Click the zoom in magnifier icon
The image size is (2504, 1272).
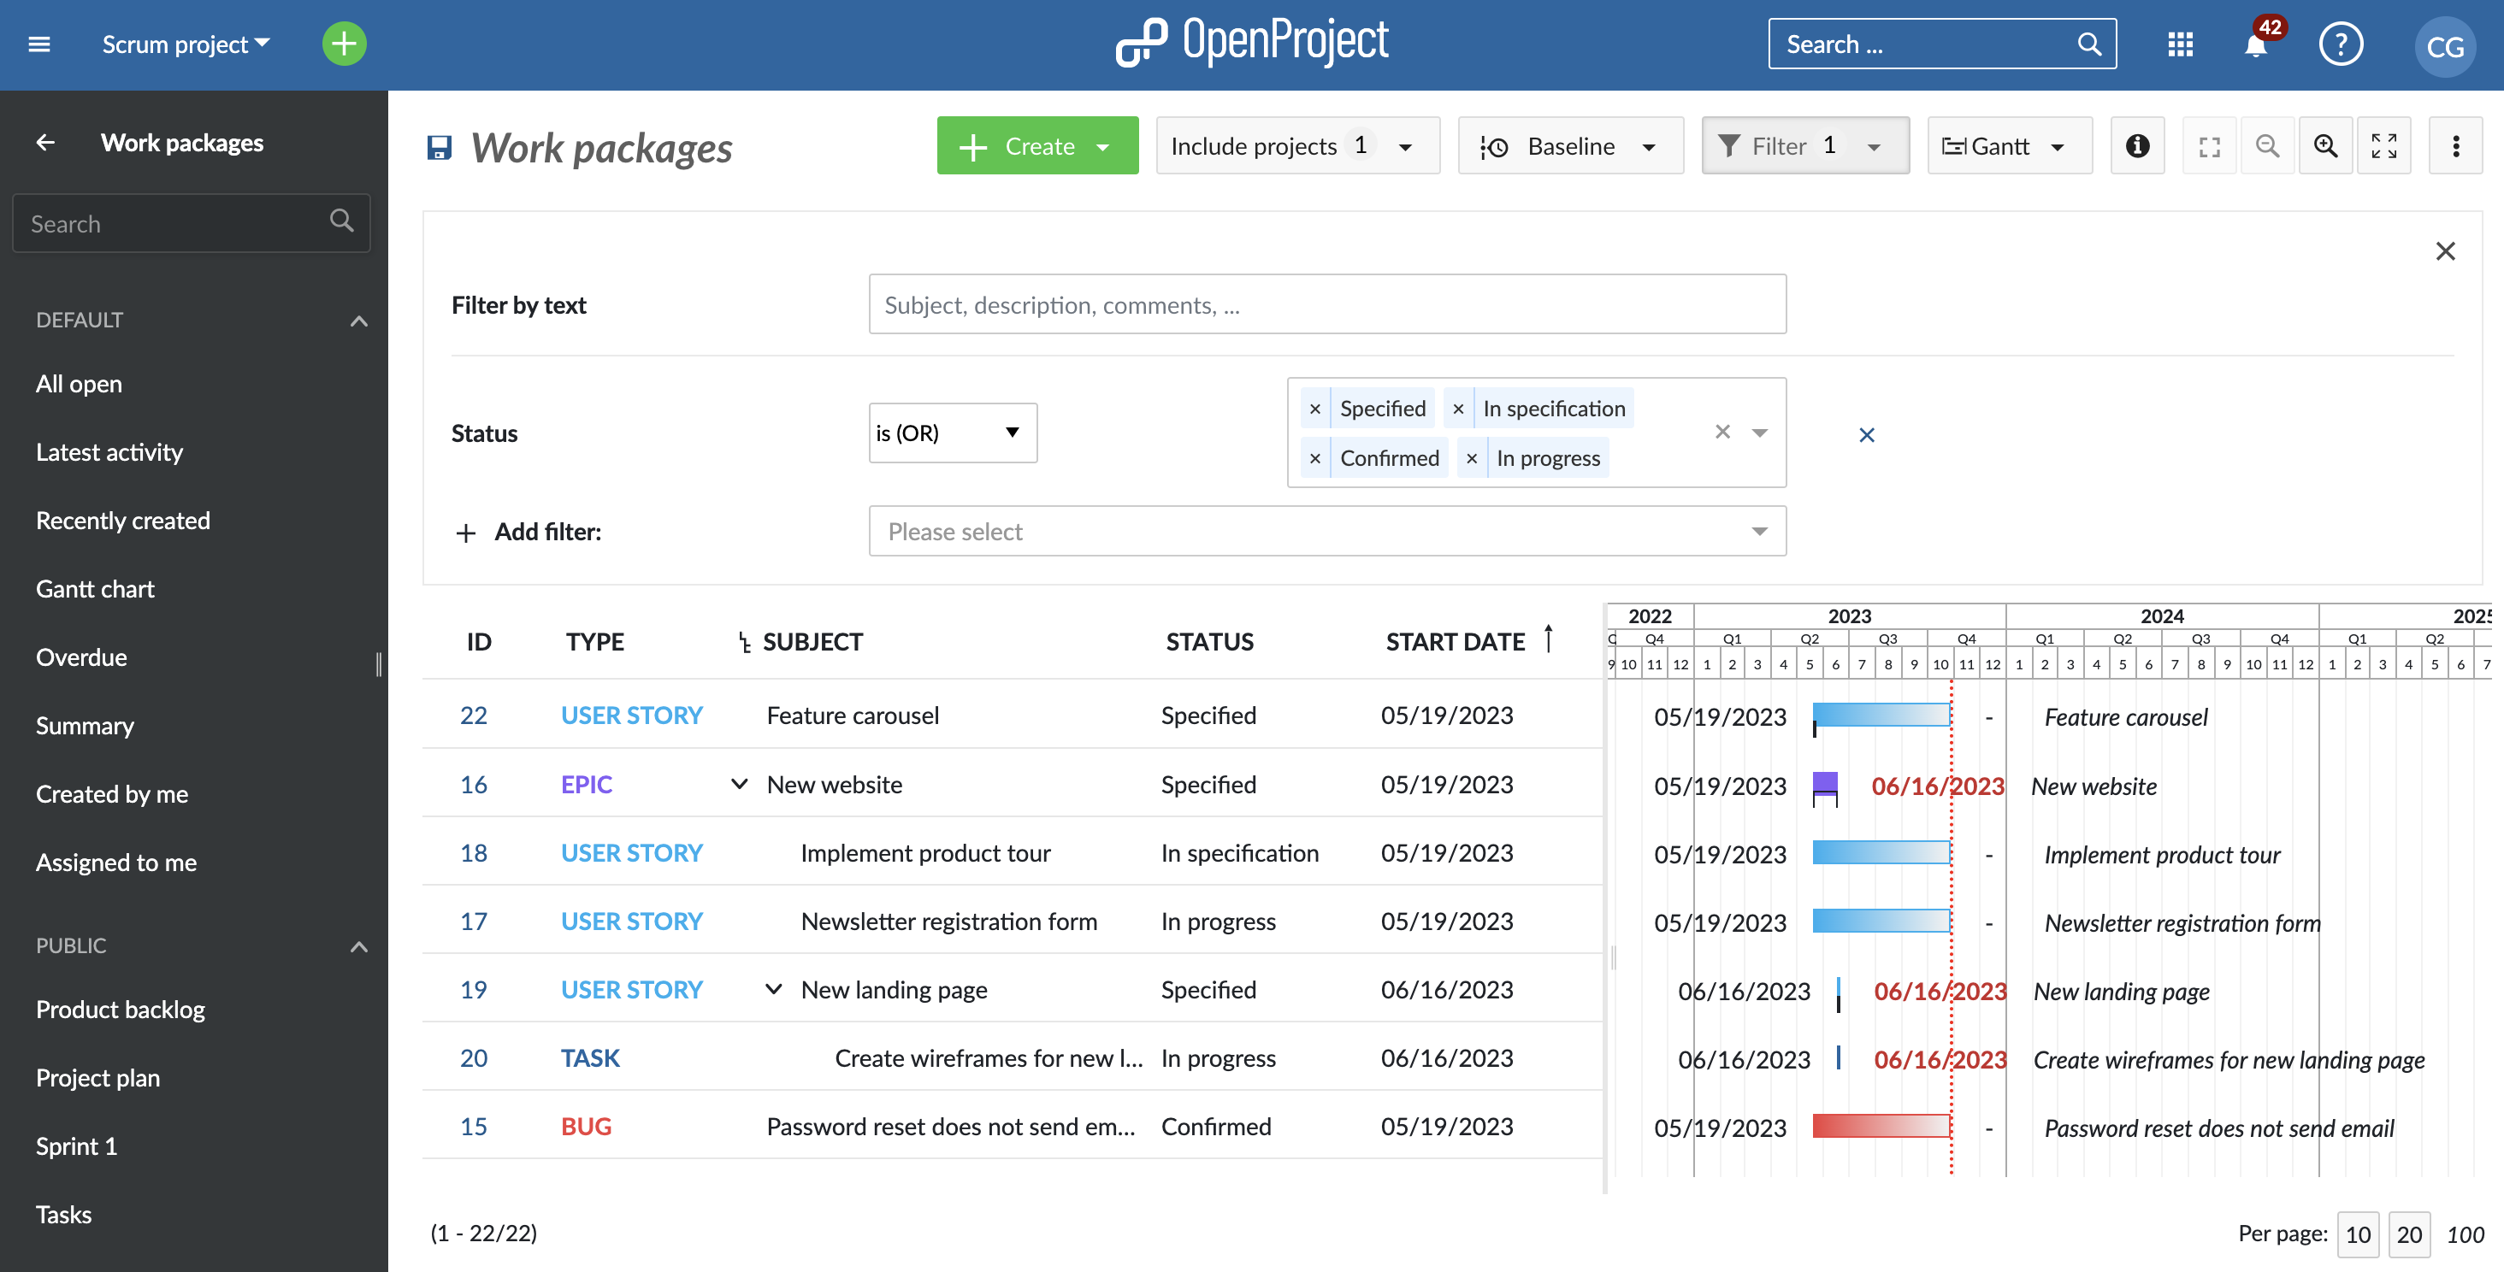(x=2327, y=144)
